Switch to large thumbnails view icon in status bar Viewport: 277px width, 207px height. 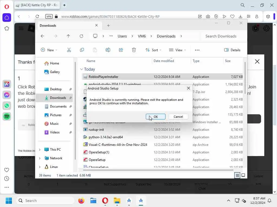tap(243, 175)
